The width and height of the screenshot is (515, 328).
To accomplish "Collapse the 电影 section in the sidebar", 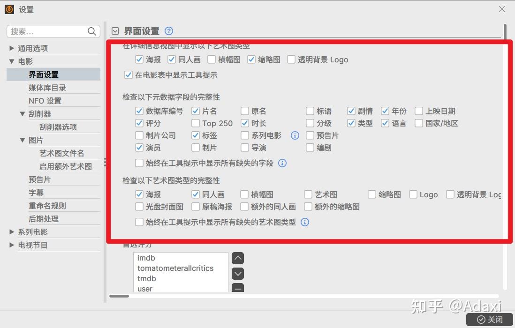I will (12, 60).
